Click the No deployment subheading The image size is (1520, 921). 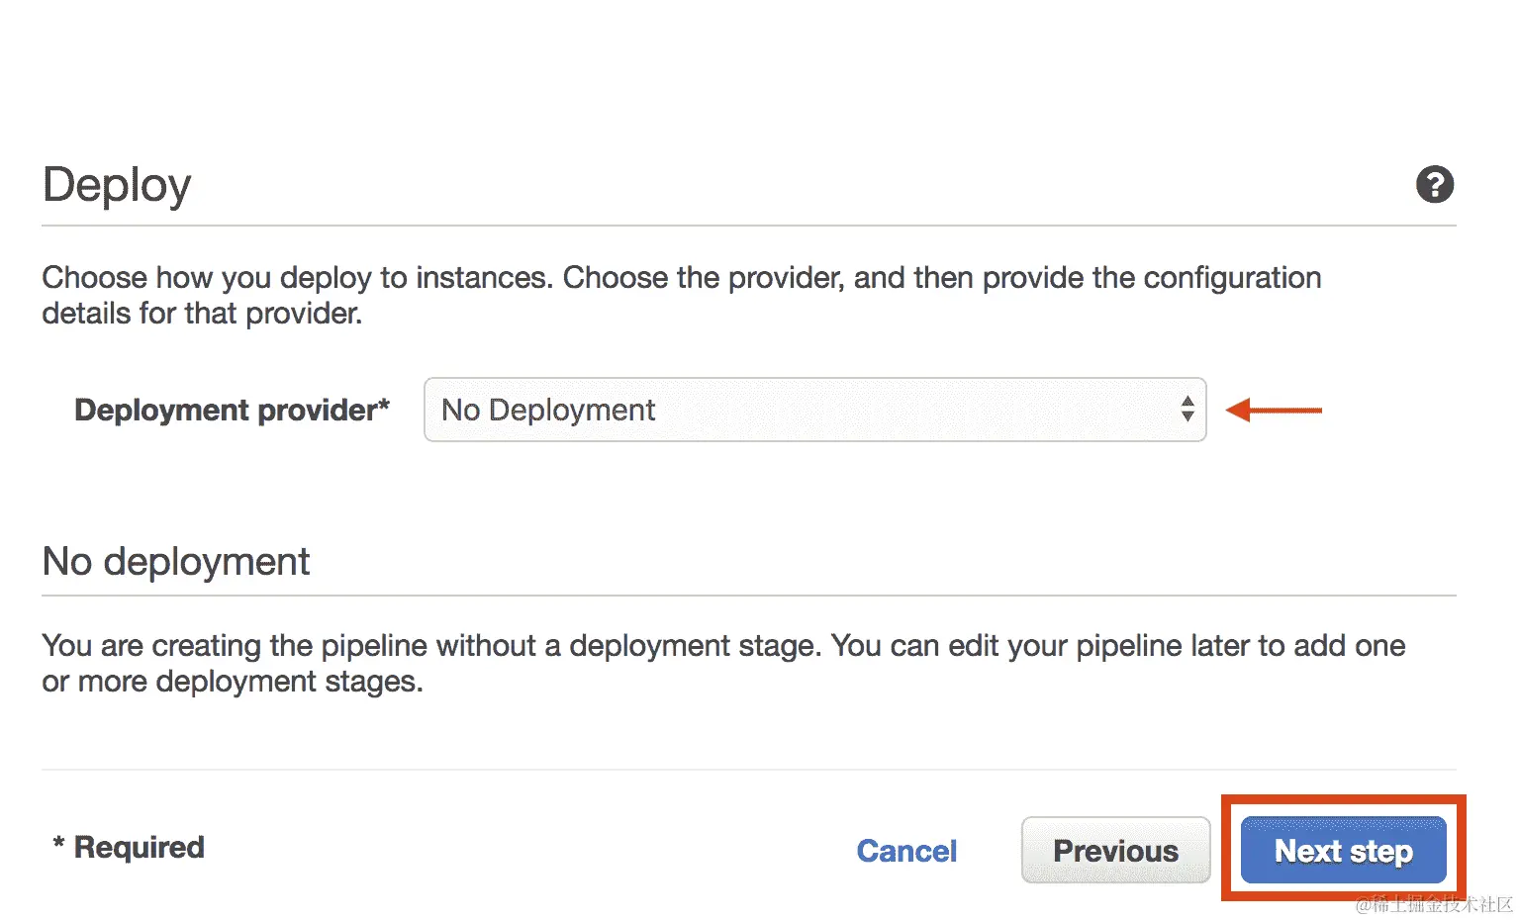click(176, 562)
